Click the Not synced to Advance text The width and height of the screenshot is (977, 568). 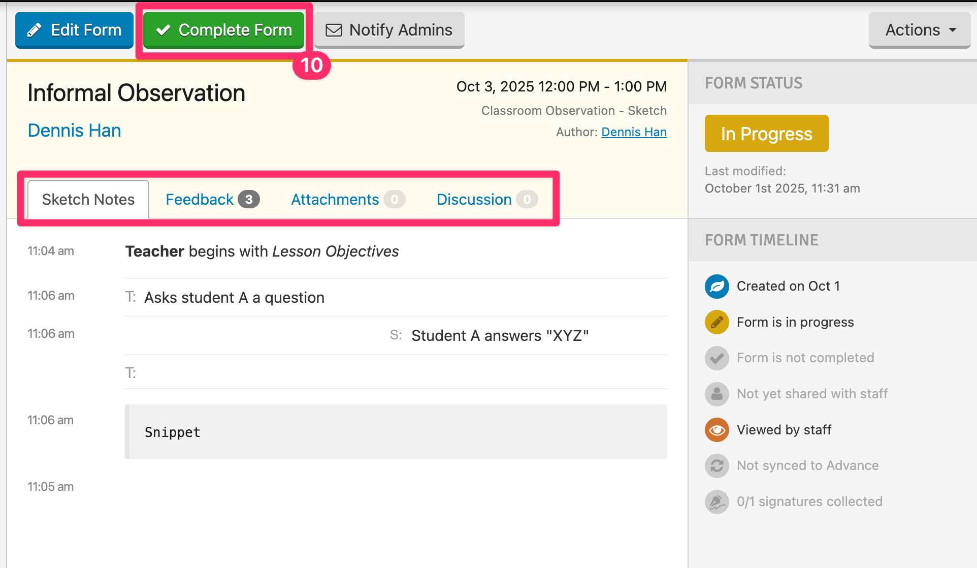tap(807, 465)
